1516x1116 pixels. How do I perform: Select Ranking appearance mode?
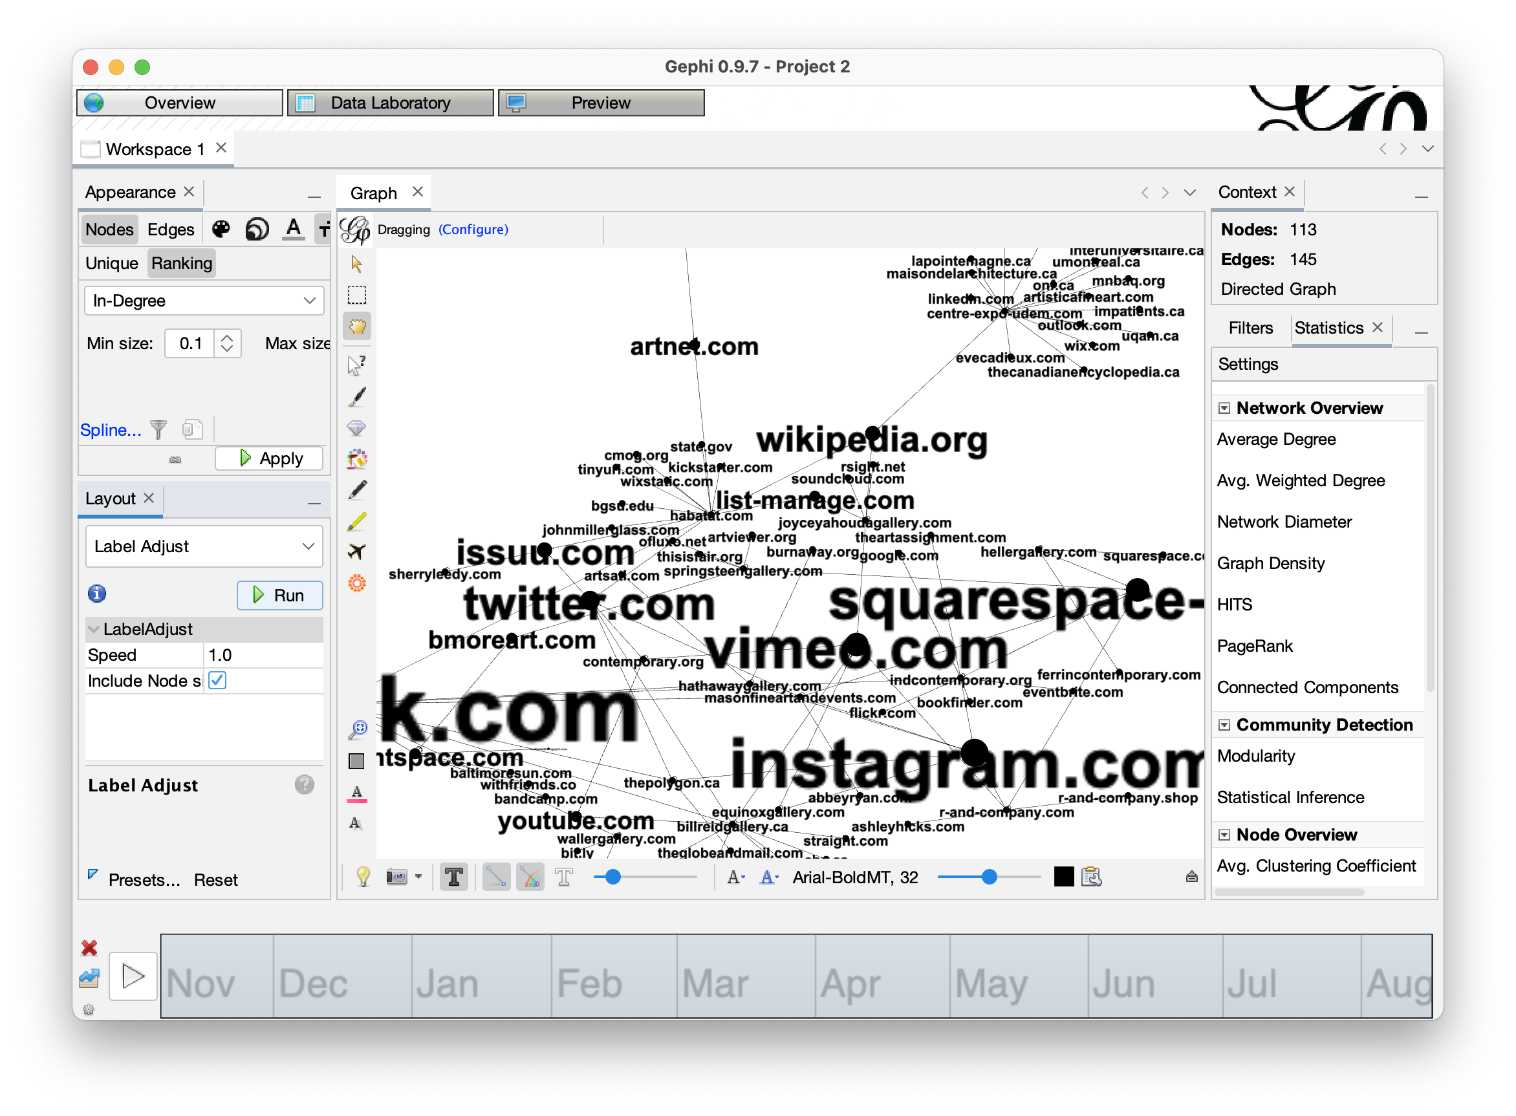click(x=182, y=263)
